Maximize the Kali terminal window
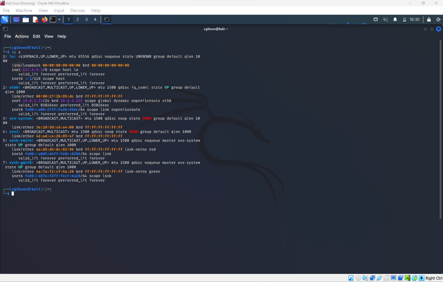 (x=432, y=29)
